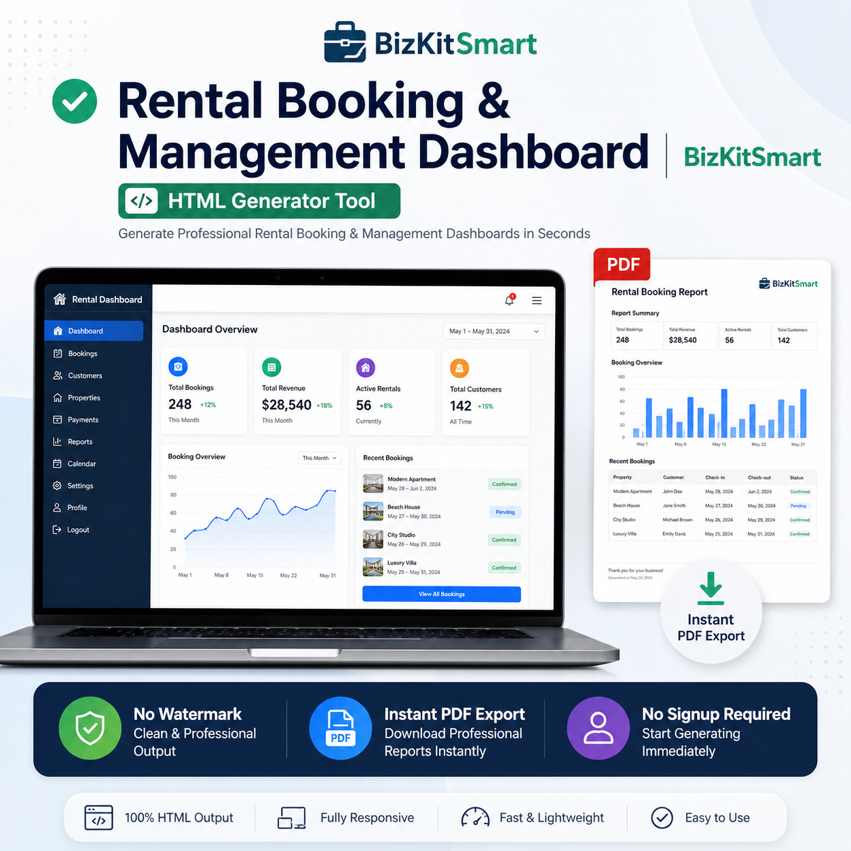Click John Doe in the report table
The image size is (851, 851).
click(x=673, y=491)
